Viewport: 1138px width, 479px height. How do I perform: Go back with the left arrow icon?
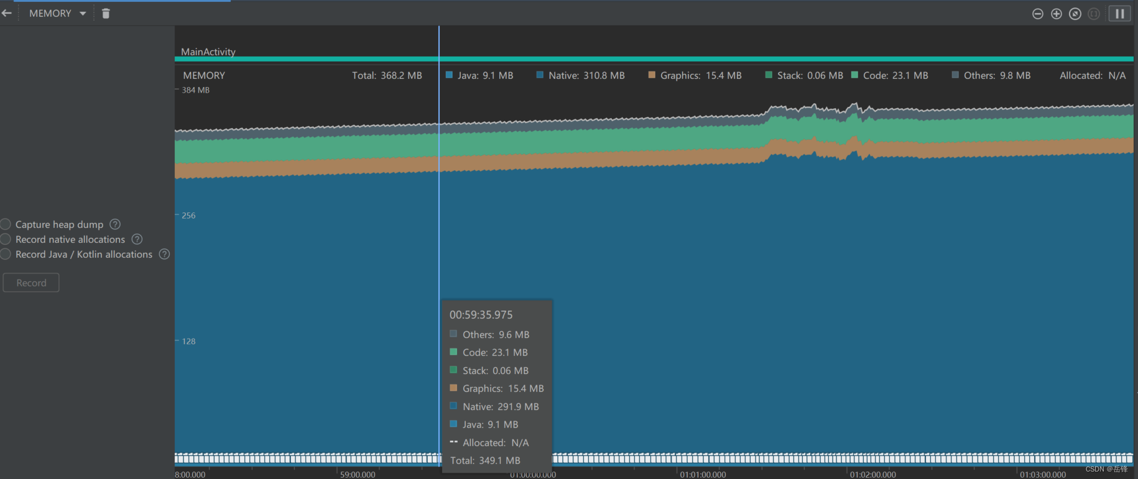(x=6, y=13)
